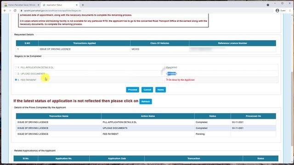Click the browser forward arrow
Viewport: 294px width, 165px height.
pyautogui.click(x=10, y=11)
